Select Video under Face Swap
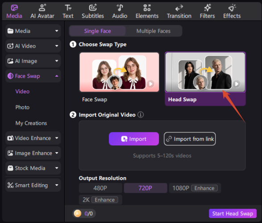262x223 pixels. coord(22,91)
